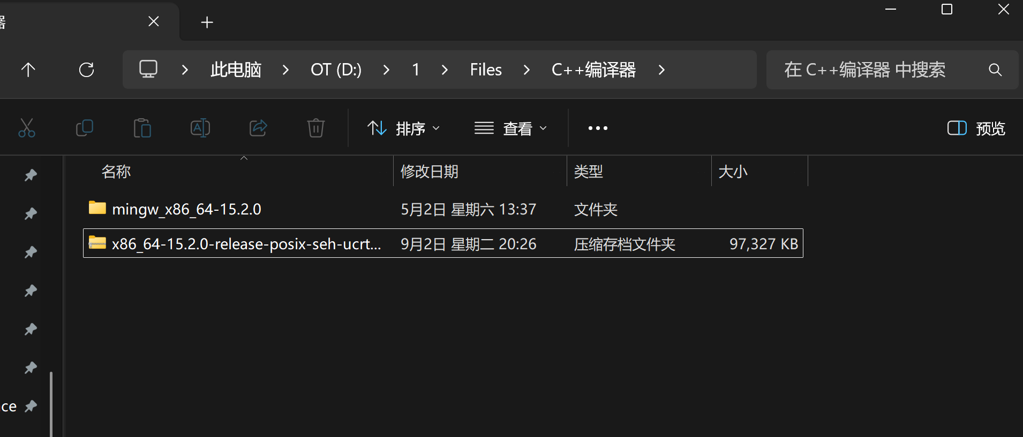Click the 97,327 KB size cell

[764, 244]
